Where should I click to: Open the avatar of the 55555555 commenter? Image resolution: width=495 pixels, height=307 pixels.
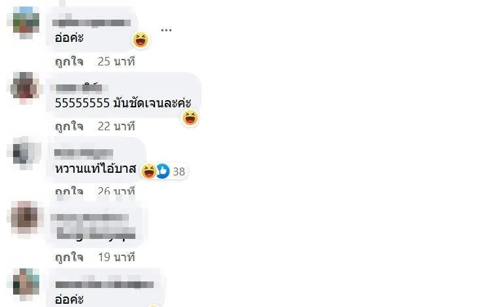[26, 88]
